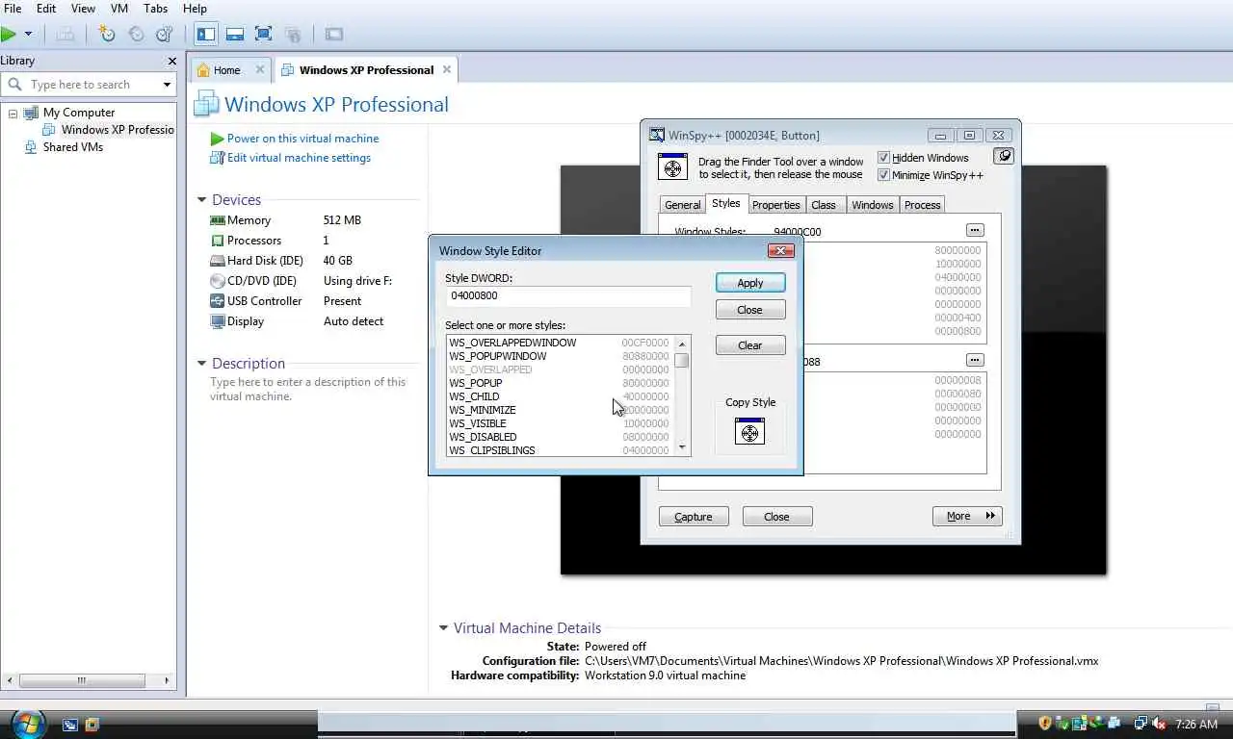Click the network tray icon
This screenshot has width=1233, height=739.
(x=1141, y=724)
